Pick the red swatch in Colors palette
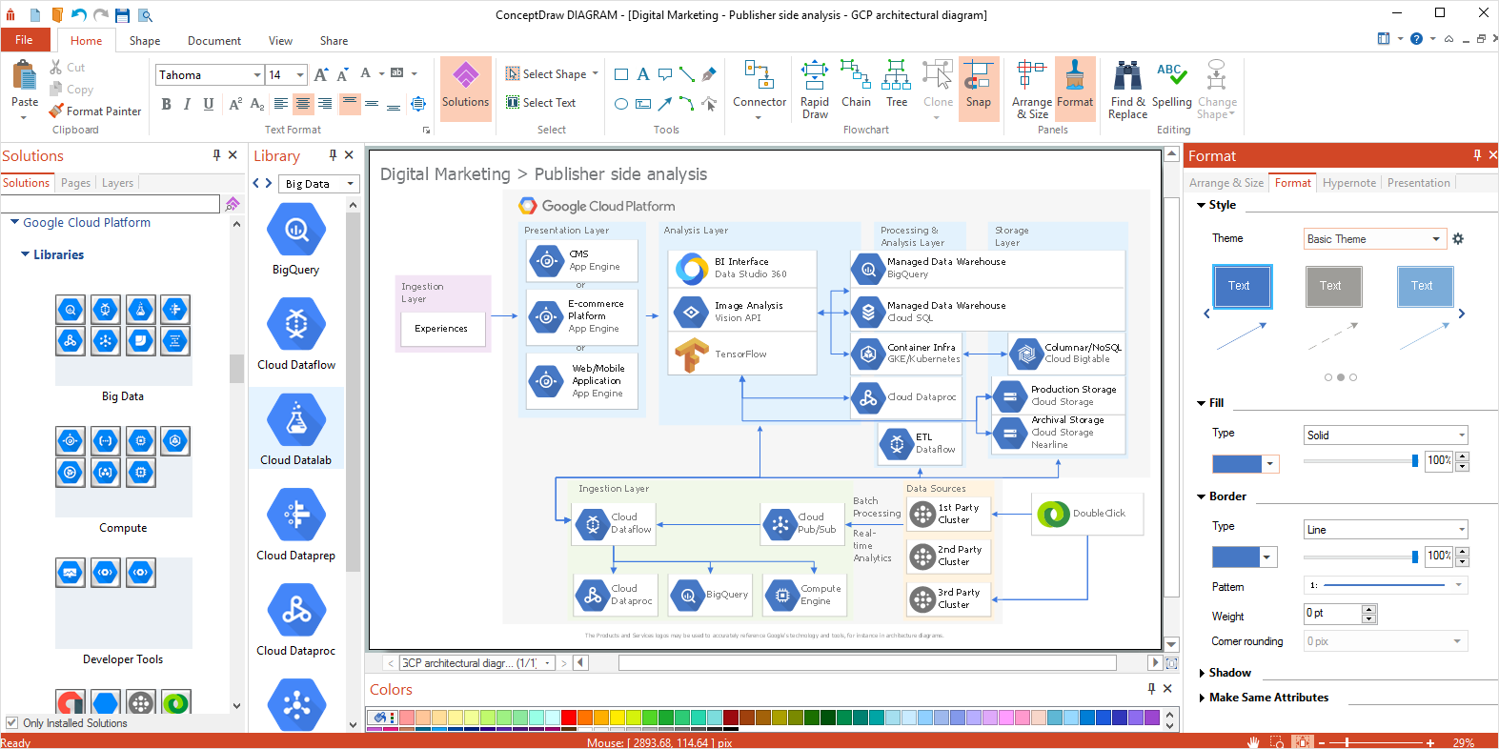The width and height of the screenshot is (1499, 749). click(x=568, y=717)
